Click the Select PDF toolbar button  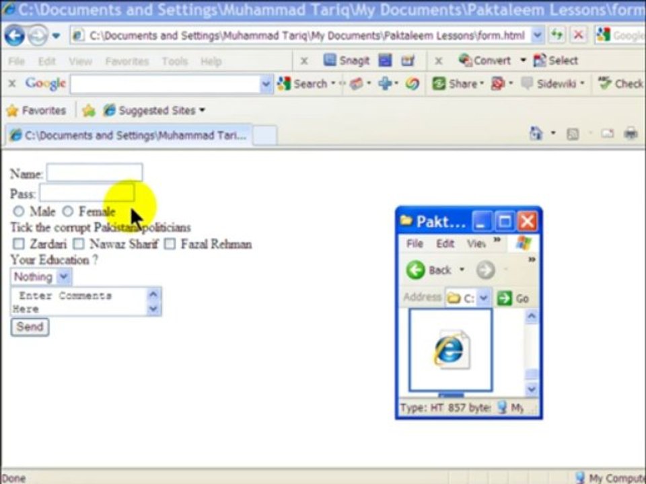coord(556,61)
